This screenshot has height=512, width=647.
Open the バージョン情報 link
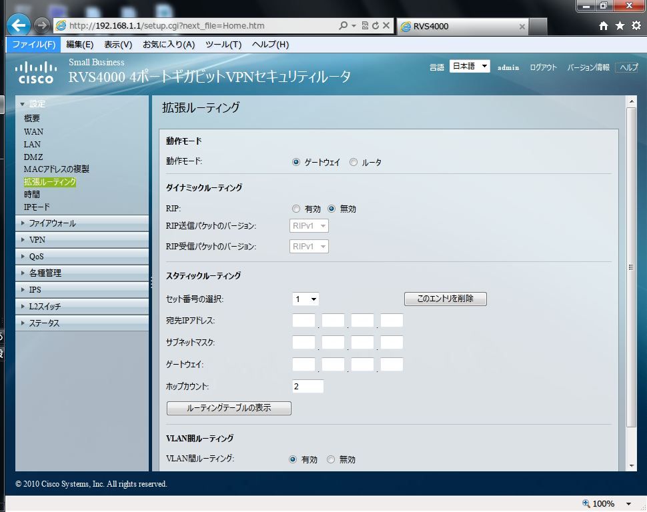pos(588,67)
